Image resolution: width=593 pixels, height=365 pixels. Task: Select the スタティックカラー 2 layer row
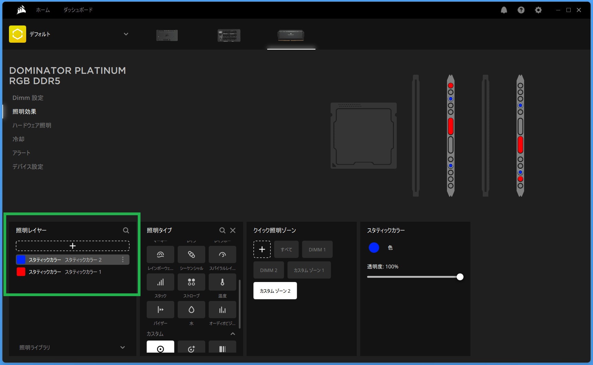[73, 260]
